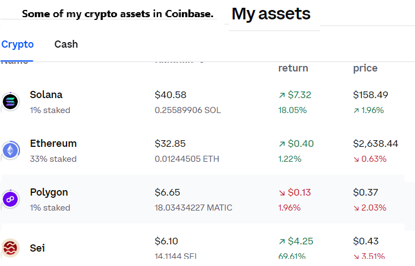Sort by the return column header
This screenshot has height=266, width=415.
(x=293, y=68)
